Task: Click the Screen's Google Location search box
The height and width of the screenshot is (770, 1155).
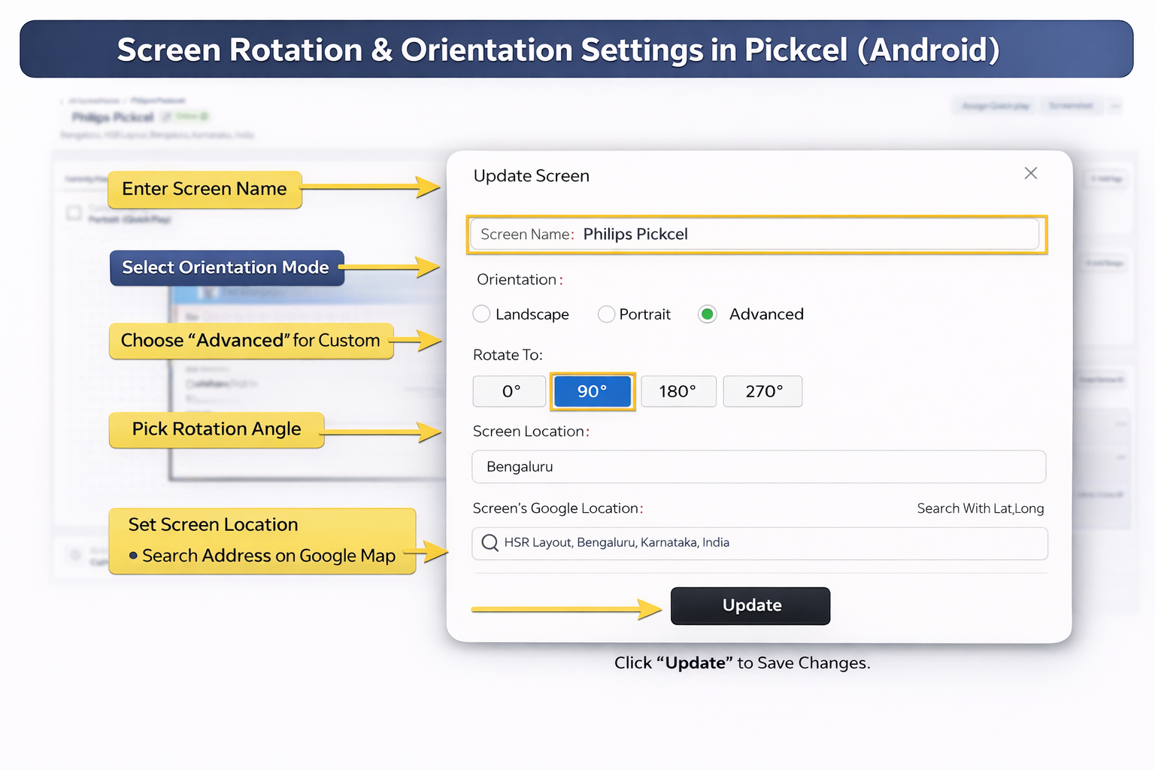Action: (767, 543)
